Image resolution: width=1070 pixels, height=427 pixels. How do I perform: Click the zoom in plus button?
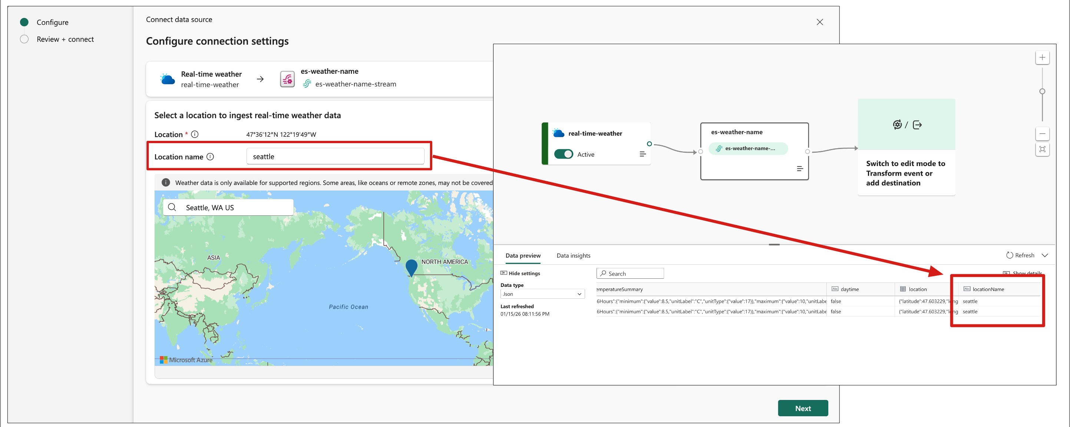pyautogui.click(x=1042, y=57)
